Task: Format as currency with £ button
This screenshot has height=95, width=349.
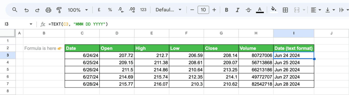Action: (99, 10)
